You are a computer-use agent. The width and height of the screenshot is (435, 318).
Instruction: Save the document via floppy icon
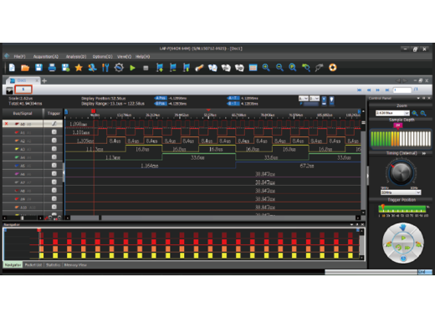click(x=38, y=68)
